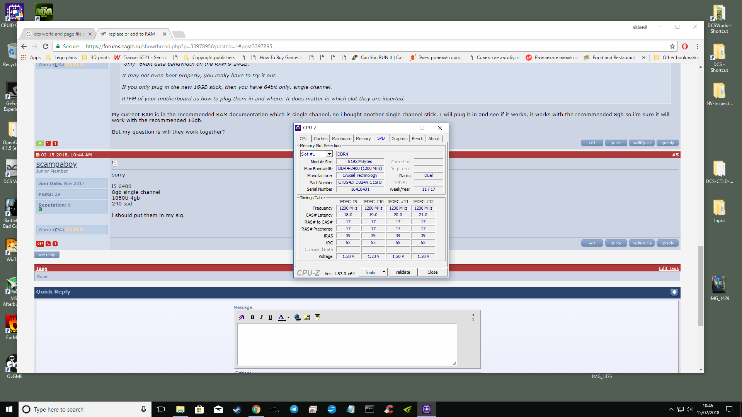
Task: Toggle multiQuote on post #5
Action: [642, 243]
